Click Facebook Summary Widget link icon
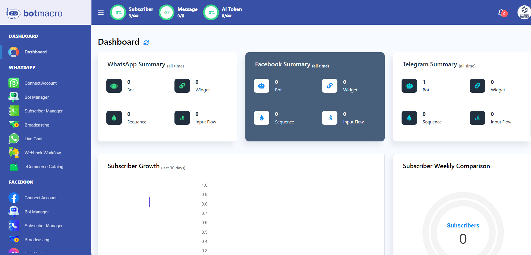 (x=330, y=86)
